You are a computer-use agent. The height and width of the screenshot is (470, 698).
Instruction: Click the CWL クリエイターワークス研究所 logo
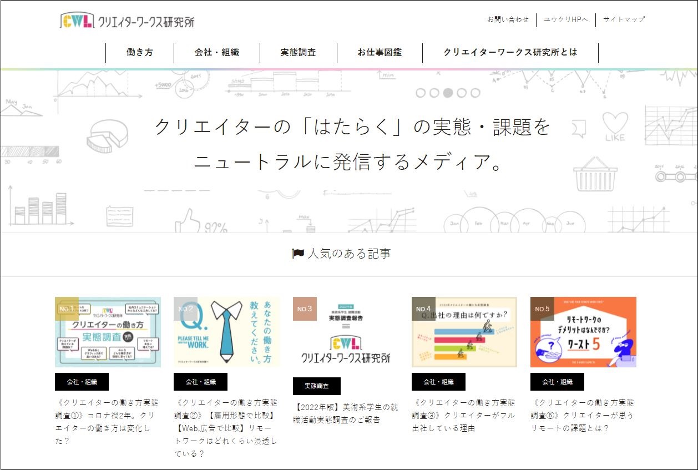127,21
